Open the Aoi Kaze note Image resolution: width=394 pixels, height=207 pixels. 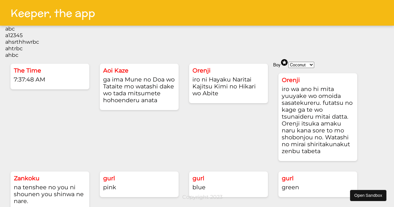click(x=139, y=87)
